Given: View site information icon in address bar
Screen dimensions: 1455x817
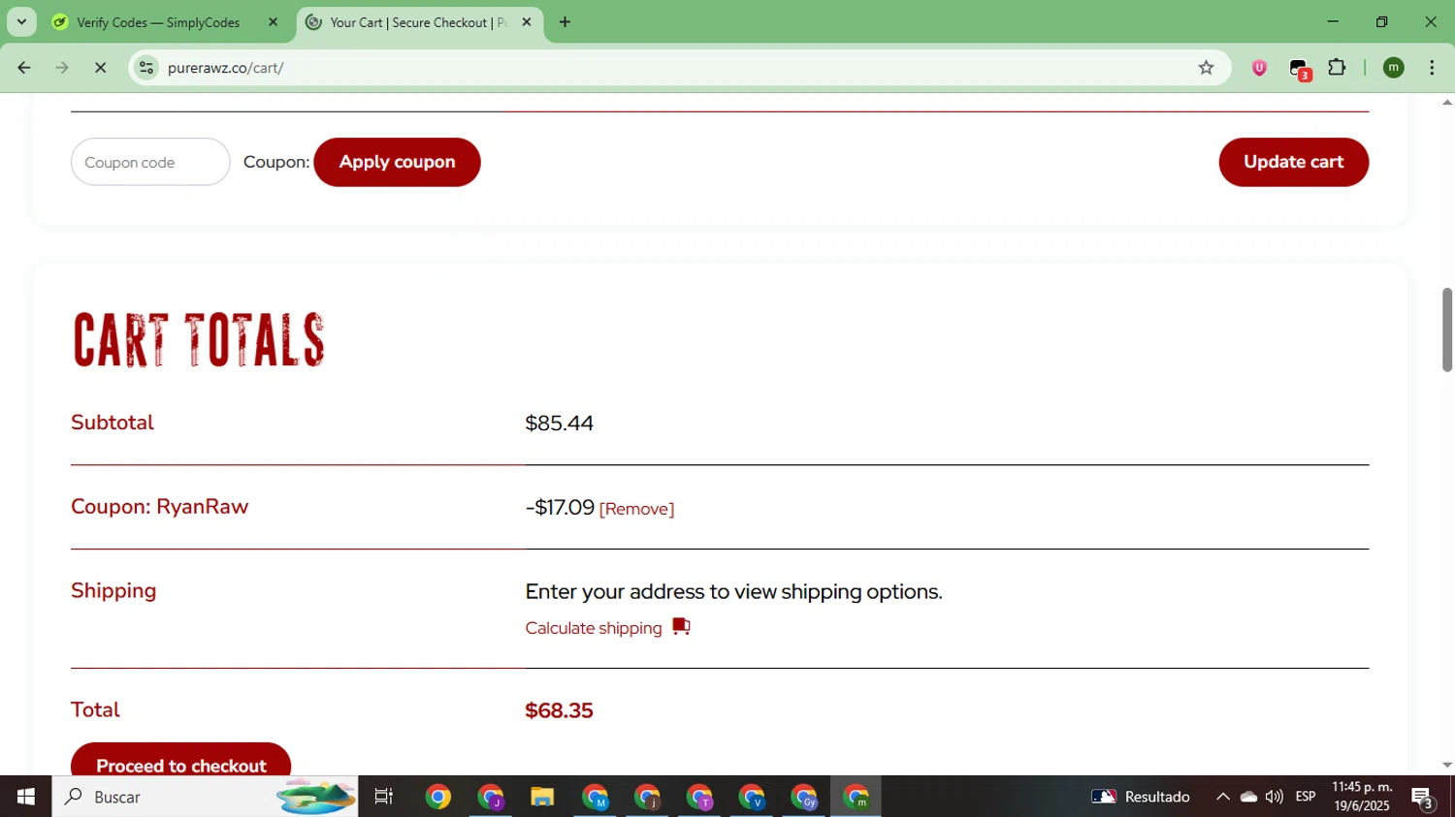Looking at the screenshot, I should coord(146,68).
